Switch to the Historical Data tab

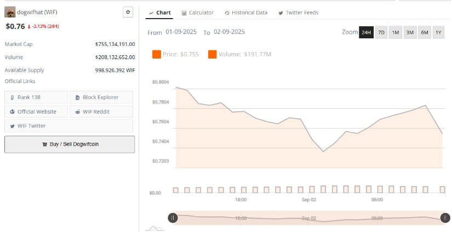point(246,13)
